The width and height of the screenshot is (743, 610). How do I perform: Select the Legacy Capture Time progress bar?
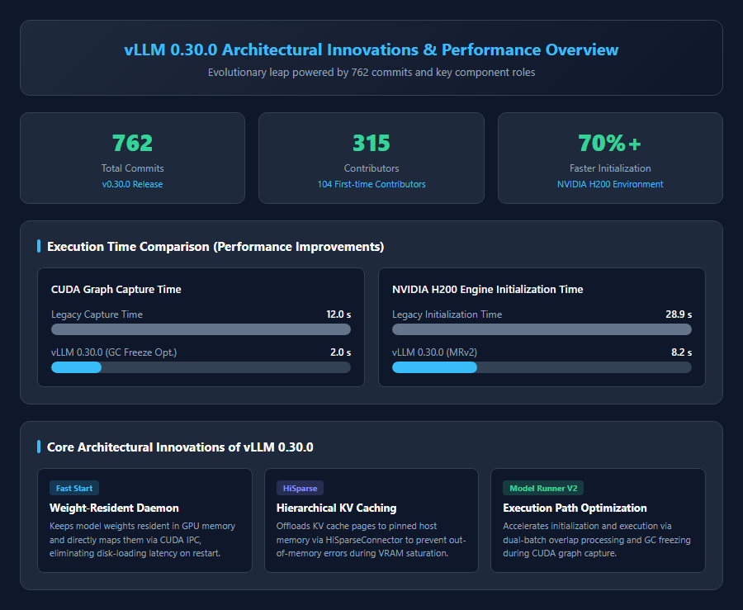pos(201,329)
